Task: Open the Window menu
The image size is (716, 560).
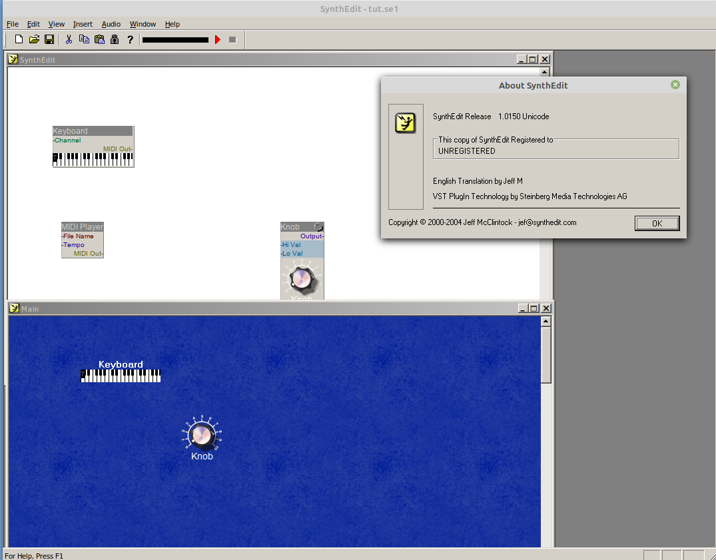Action: (x=143, y=24)
